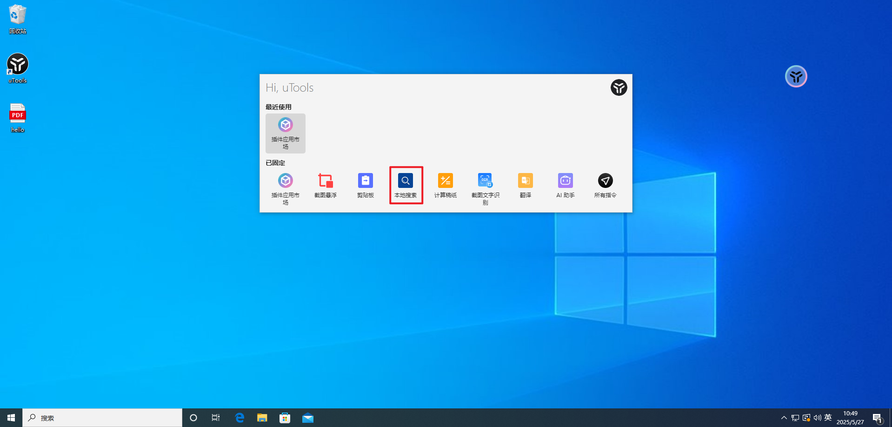Viewport: 892px width, 427px height.
Task: Launch Microsoft Edge from the taskbar
Action: click(240, 418)
